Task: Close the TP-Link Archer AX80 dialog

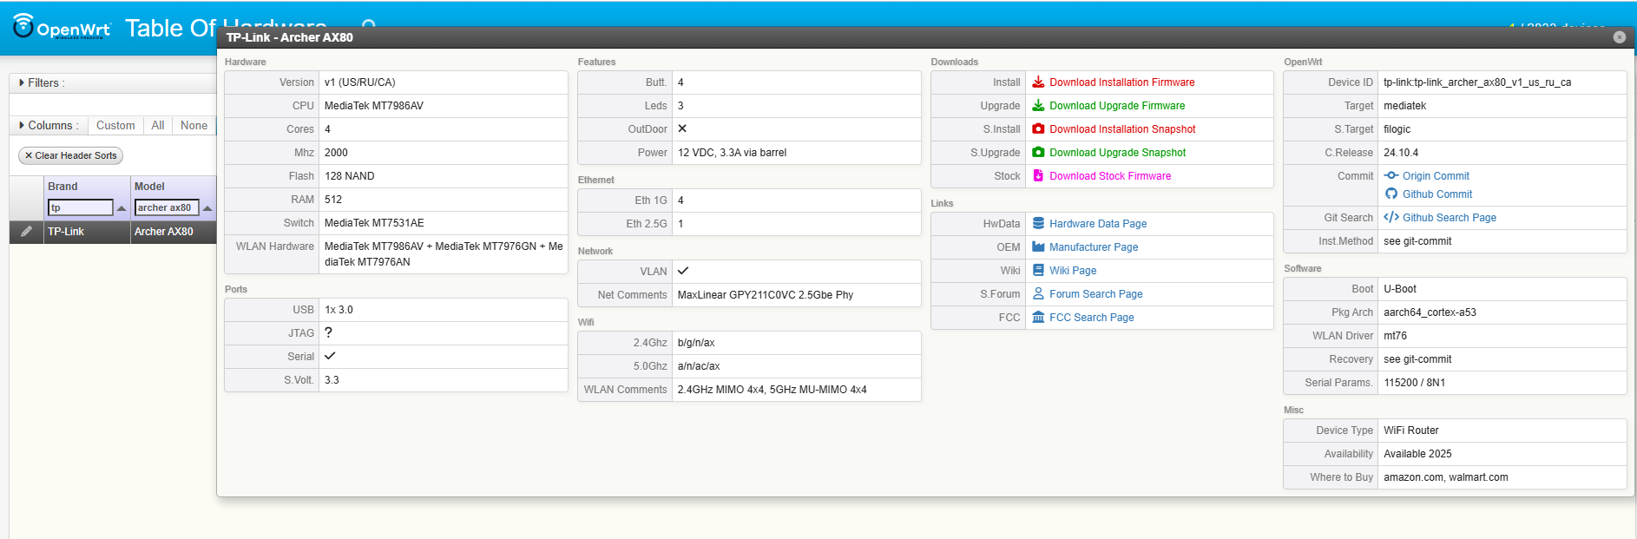Action: tap(1619, 37)
